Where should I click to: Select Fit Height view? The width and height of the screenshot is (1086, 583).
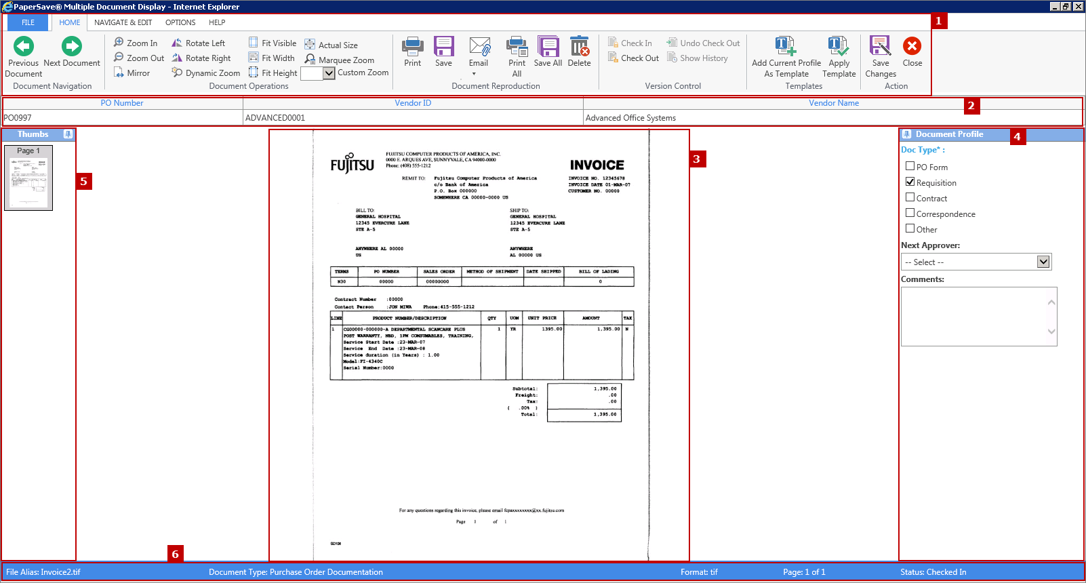click(273, 73)
